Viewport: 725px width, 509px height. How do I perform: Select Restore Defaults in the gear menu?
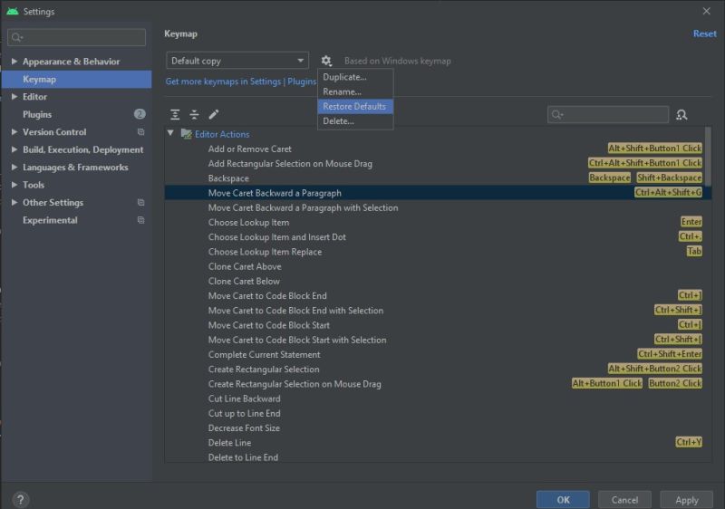point(355,106)
